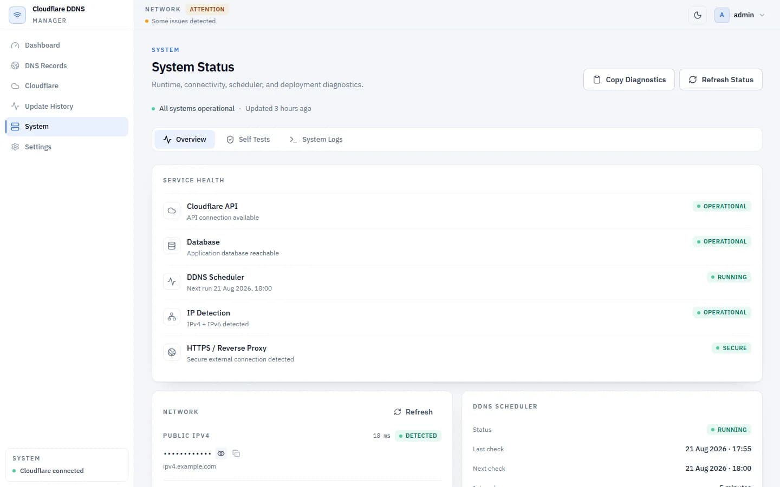Click the DETECTED IPv4 badge
The image size is (780, 487).
(x=418, y=436)
